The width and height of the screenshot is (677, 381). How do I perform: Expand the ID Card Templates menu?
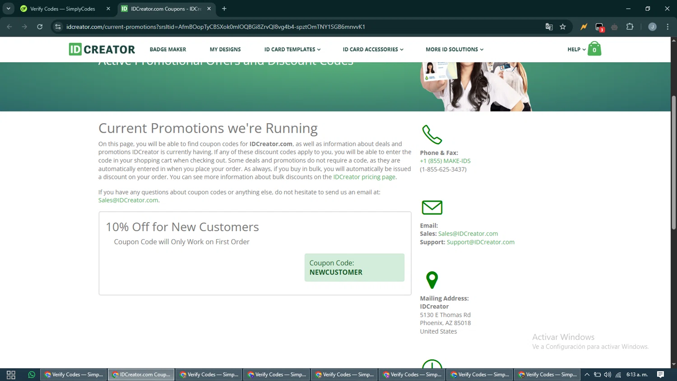(292, 50)
